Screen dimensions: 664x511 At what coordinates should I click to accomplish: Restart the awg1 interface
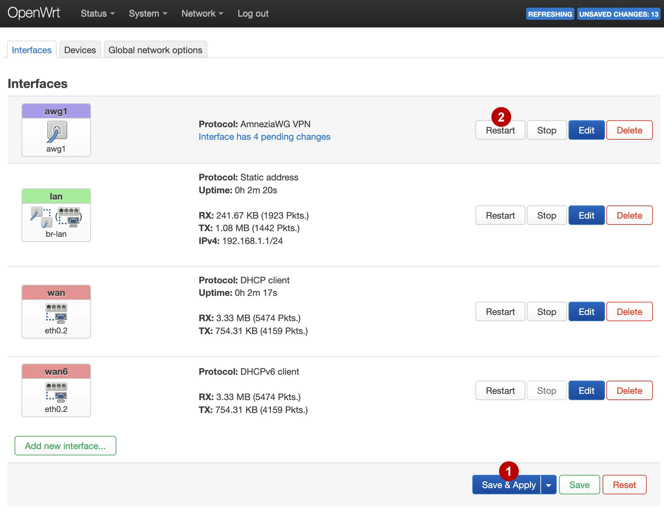tap(500, 130)
